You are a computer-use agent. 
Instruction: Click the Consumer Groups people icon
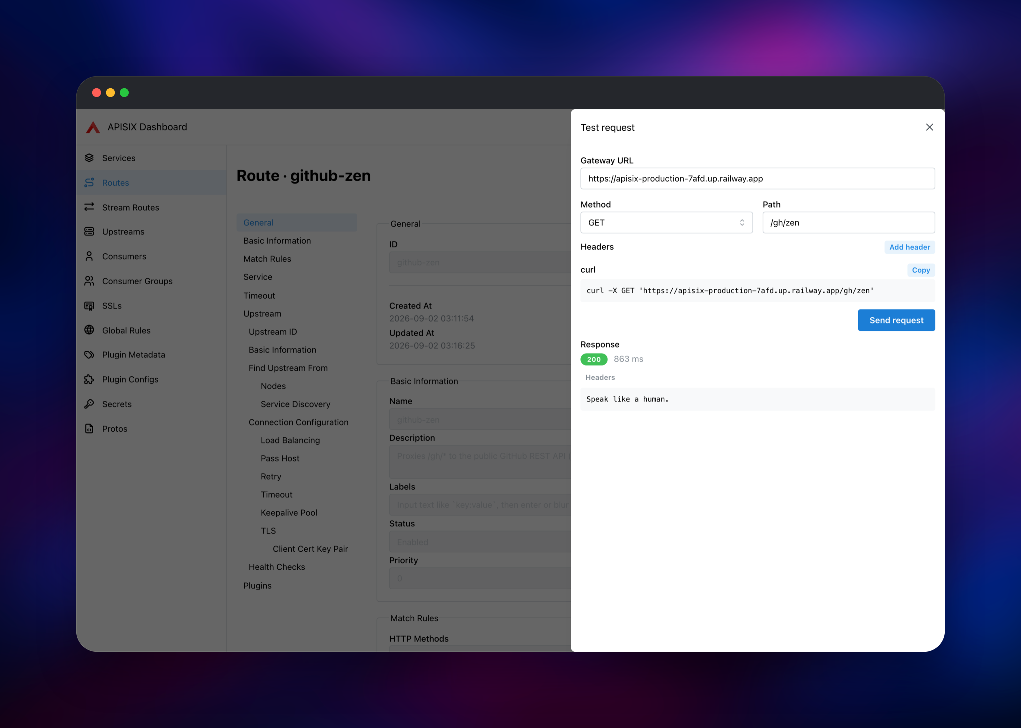pyautogui.click(x=89, y=281)
